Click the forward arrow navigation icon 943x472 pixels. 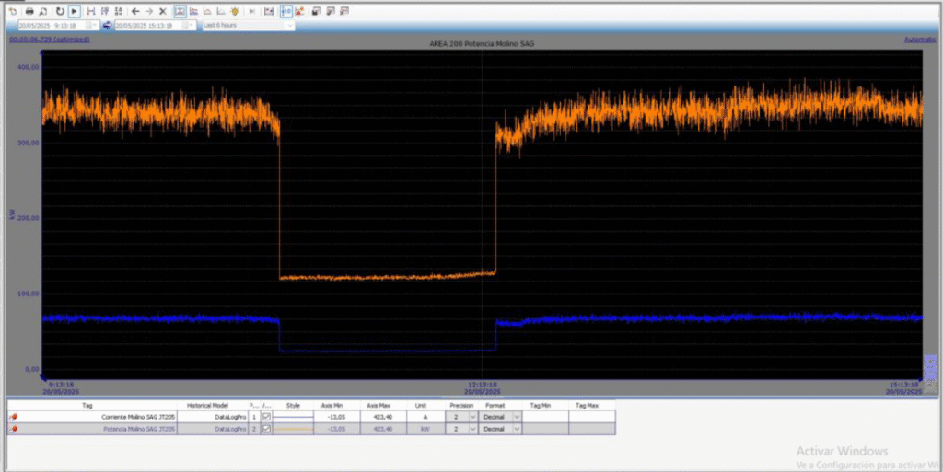pos(148,11)
